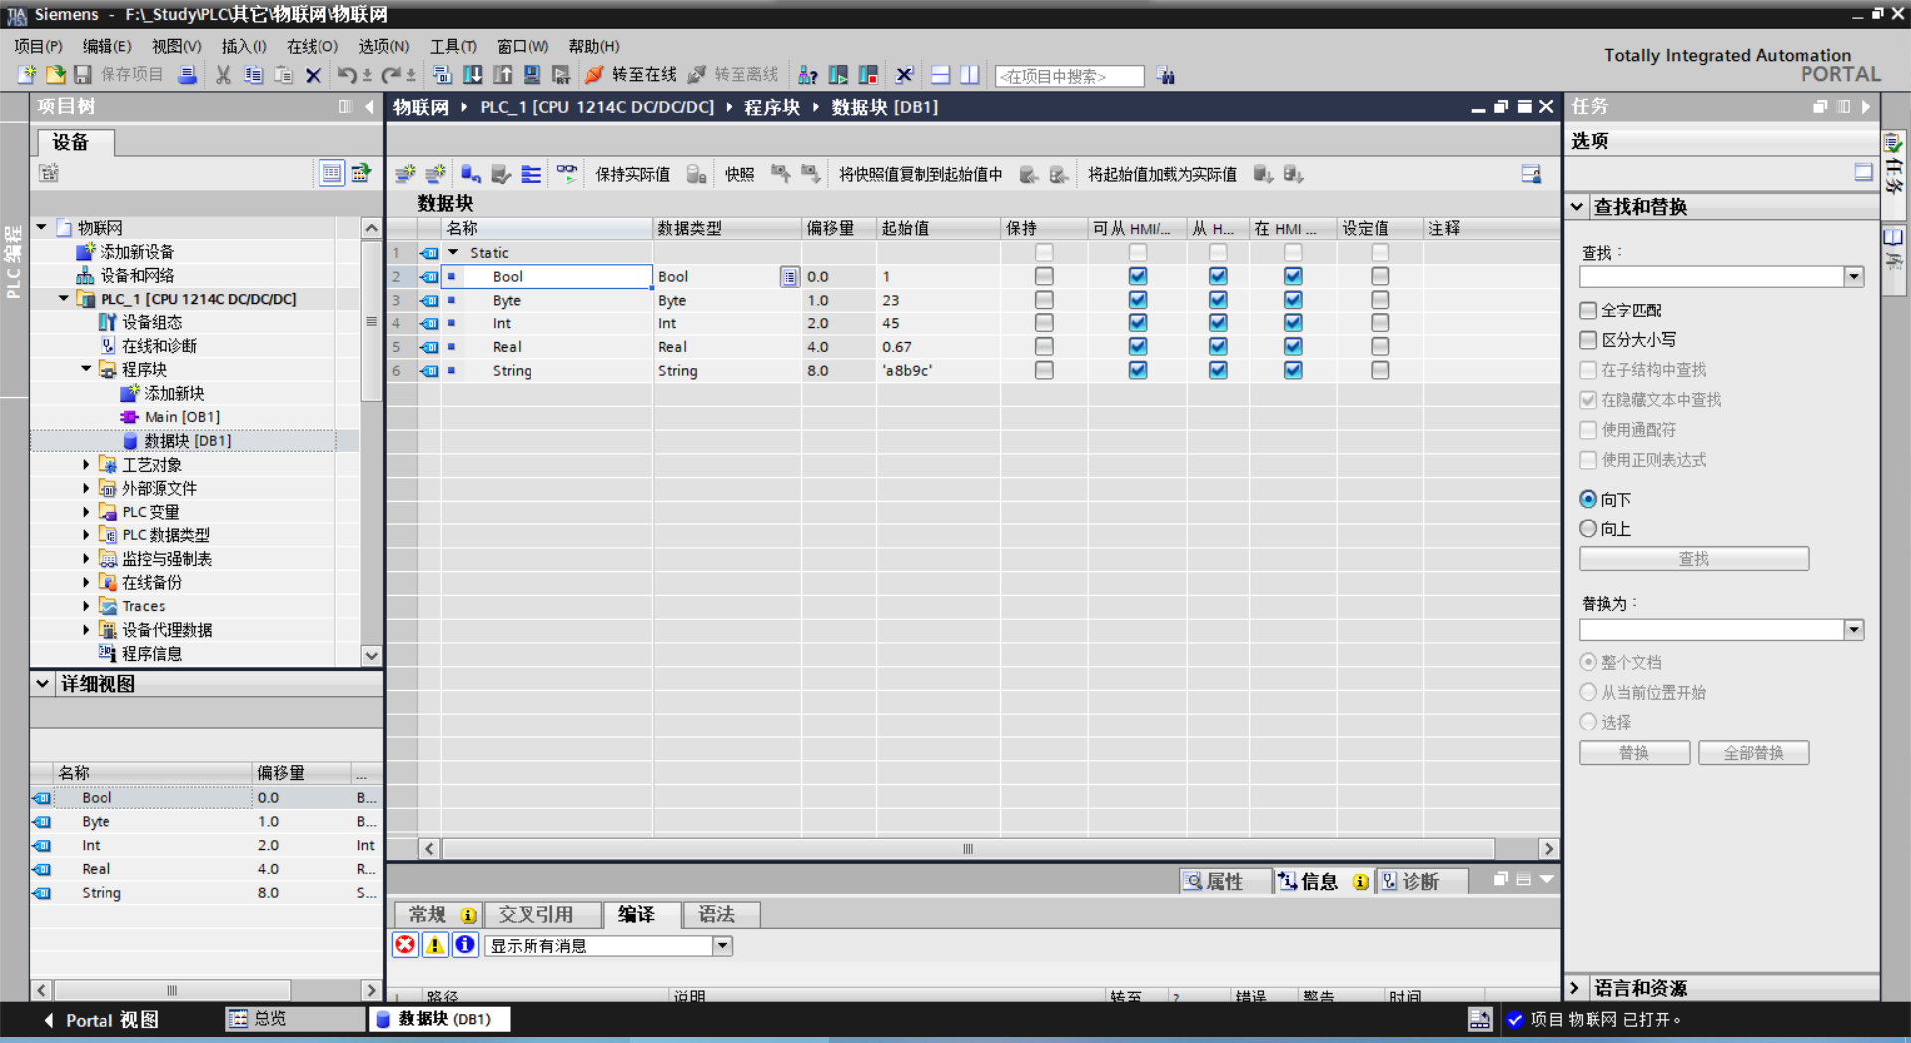Open the message display filter dropdown
This screenshot has height=1043, width=1911.
pos(723,945)
